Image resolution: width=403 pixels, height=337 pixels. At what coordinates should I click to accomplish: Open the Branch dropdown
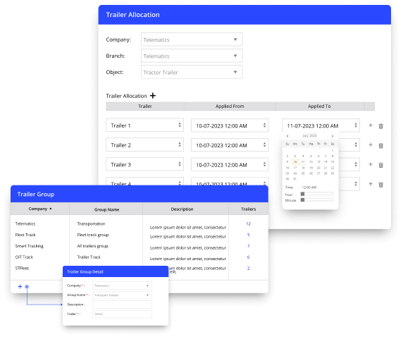192,56
